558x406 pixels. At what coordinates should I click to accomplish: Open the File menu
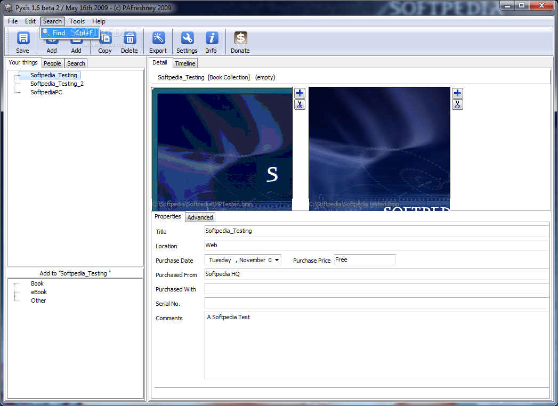pyautogui.click(x=13, y=21)
